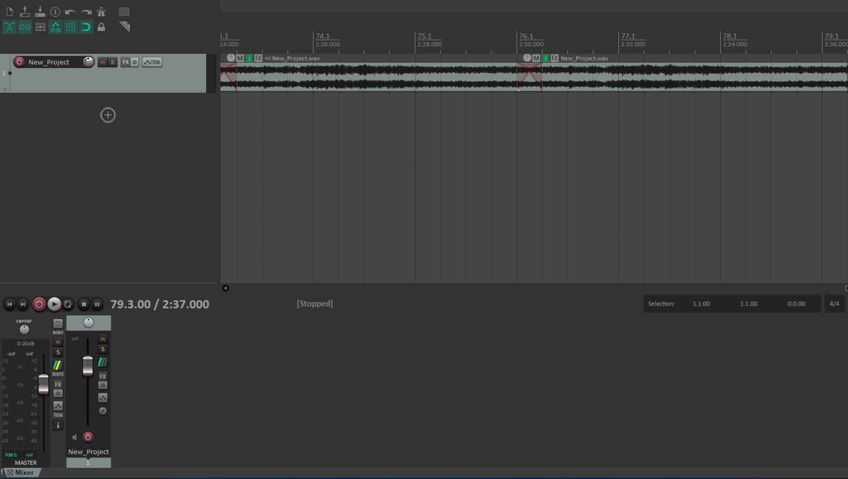
Task: Open the 4/4 time signature selector
Action: (834, 304)
